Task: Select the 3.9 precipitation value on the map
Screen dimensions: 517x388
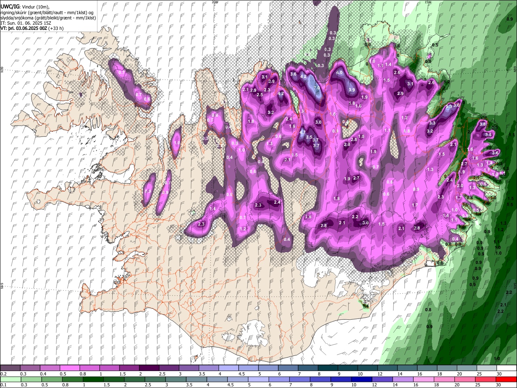Action: click(x=352, y=90)
